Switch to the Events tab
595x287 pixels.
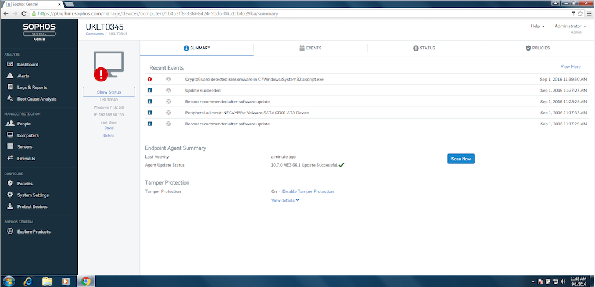(x=310, y=48)
